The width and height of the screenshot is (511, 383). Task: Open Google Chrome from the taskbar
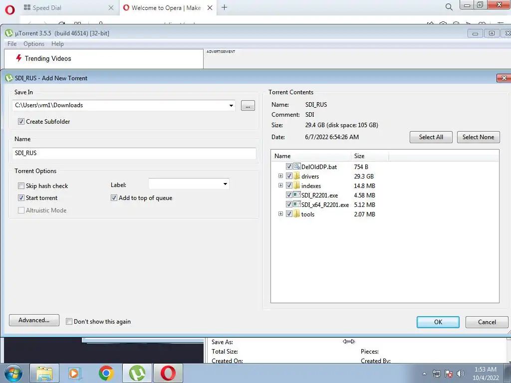click(106, 373)
